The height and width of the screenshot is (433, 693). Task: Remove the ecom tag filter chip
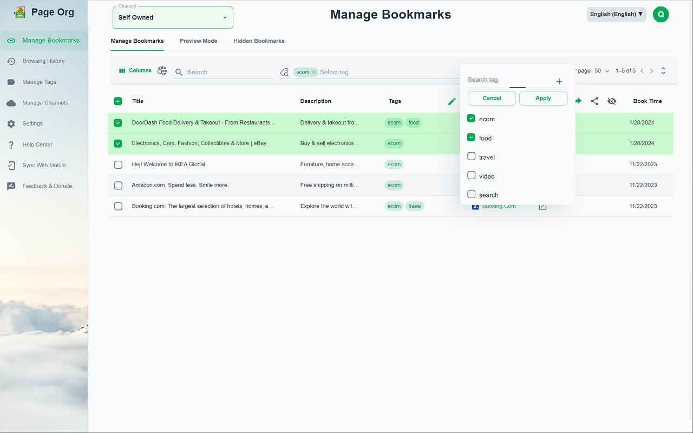pyautogui.click(x=314, y=72)
